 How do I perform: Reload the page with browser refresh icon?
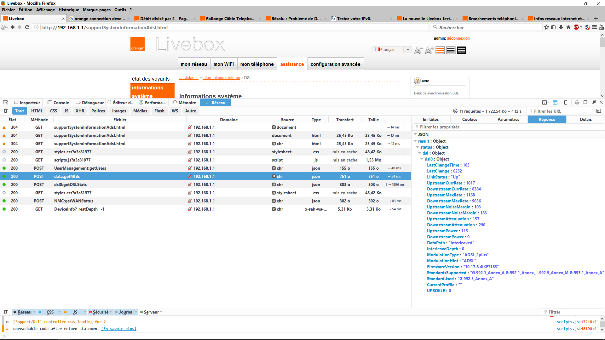pyautogui.click(x=27, y=27)
